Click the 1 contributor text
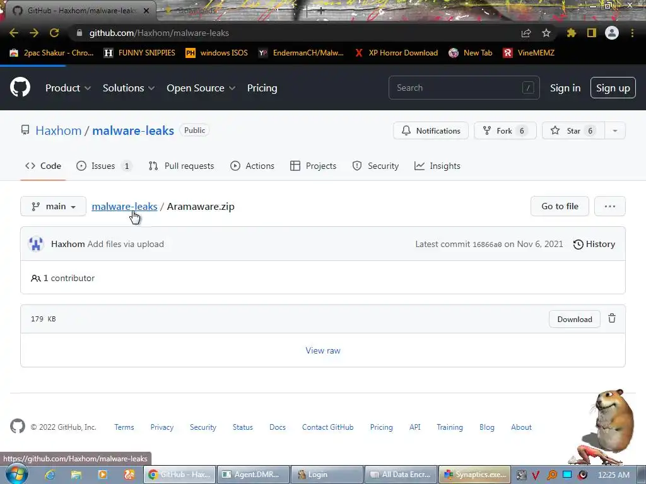 click(69, 278)
